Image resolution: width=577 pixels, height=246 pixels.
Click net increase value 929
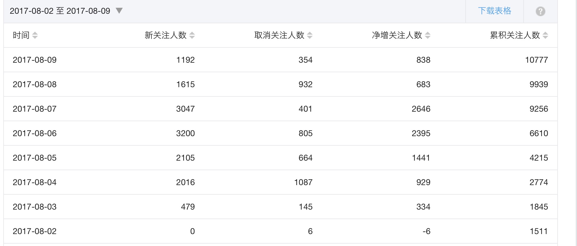pyautogui.click(x=423, y=182)
